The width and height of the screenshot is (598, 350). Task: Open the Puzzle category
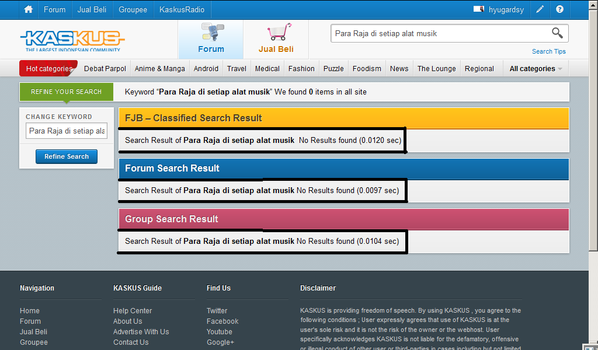pos(333,69)
